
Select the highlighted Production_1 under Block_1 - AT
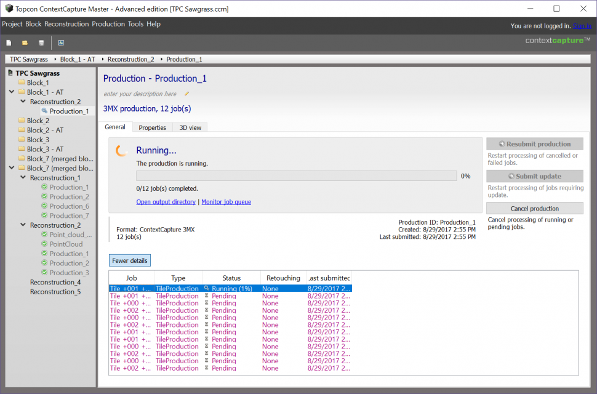[69, 111]
